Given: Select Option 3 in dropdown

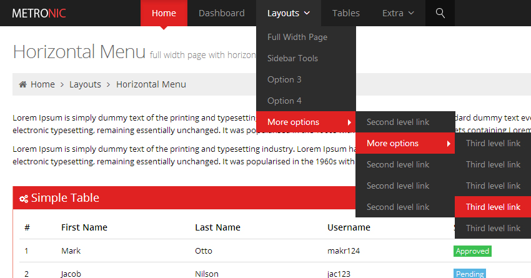Looking at the screenshot, I should (284, 79).
